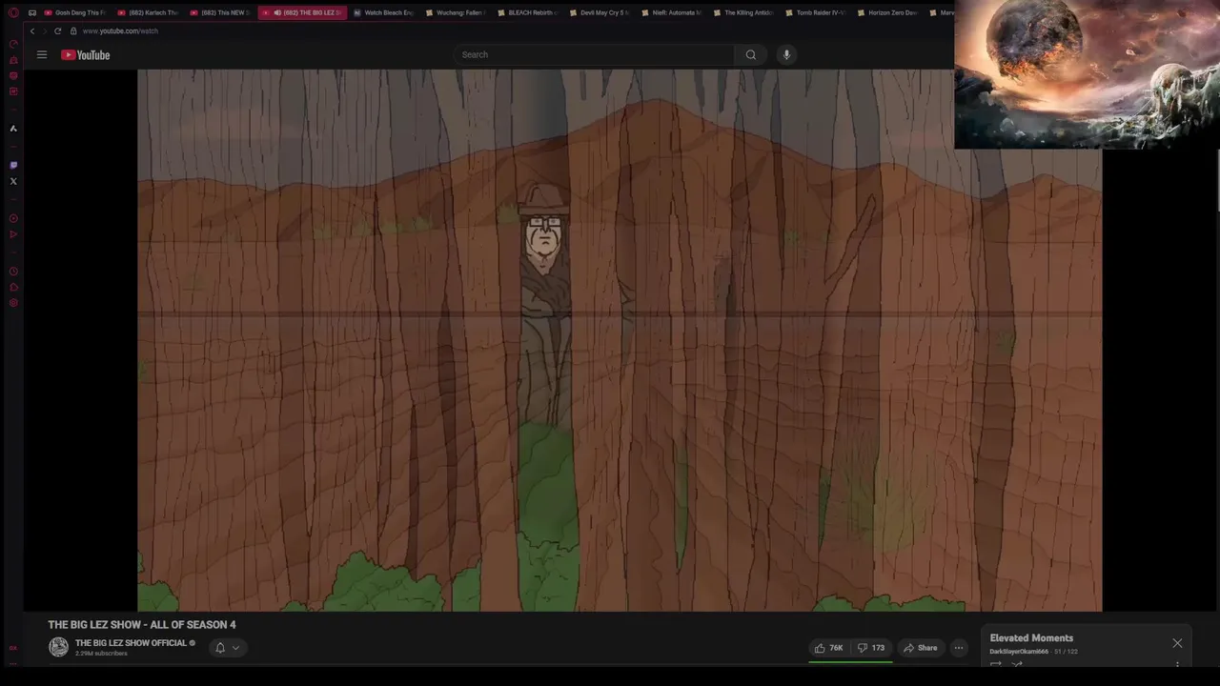1220x686 pixels.
Task: Switch to the 'Gosh Dang This' tab
Action: (76, 12)
